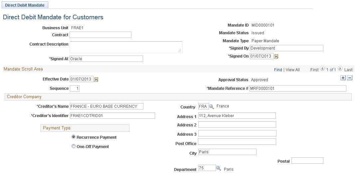Add a new mandate row with plus
356x174 pixels.
(x=343, y=78)
